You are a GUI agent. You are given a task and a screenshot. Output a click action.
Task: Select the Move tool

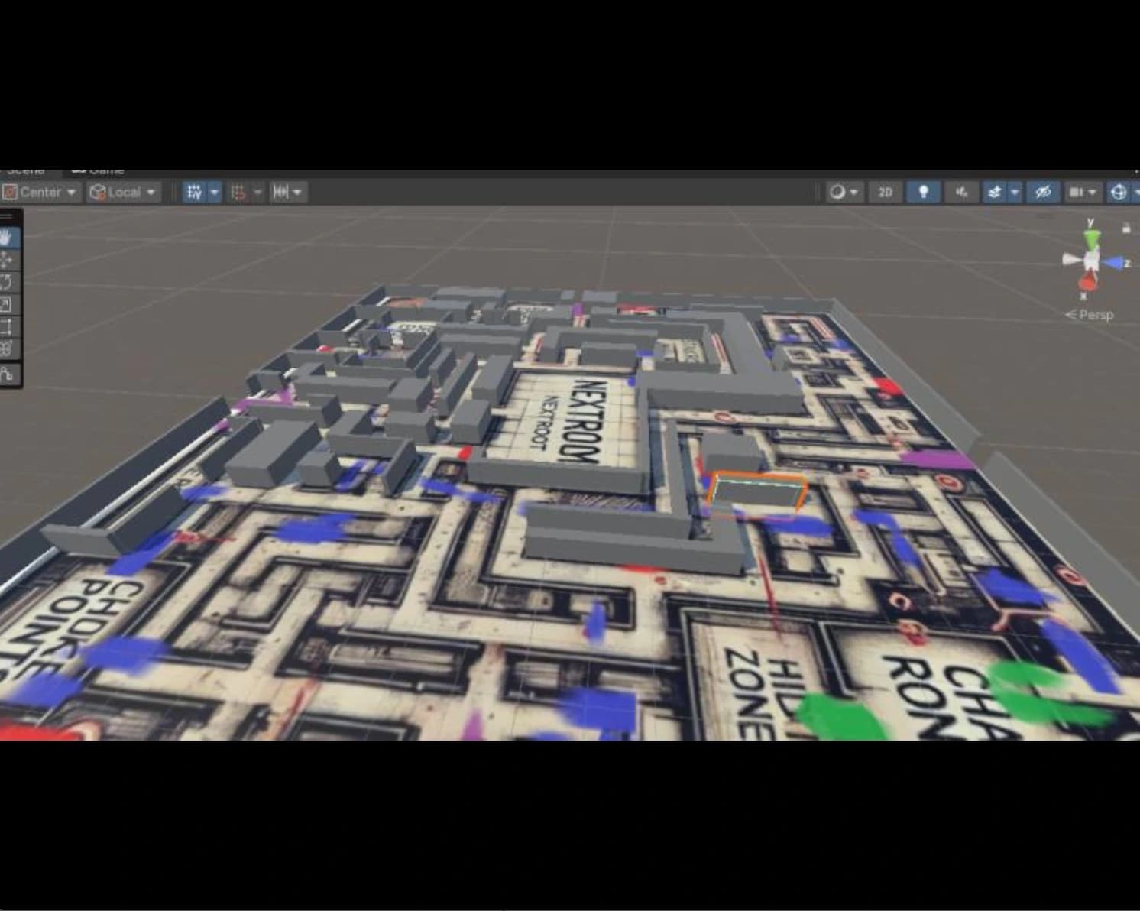(9, 258)
